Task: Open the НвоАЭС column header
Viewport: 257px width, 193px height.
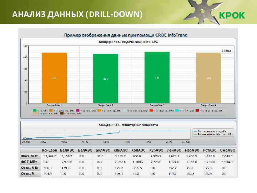Action: tap(192, 150)
